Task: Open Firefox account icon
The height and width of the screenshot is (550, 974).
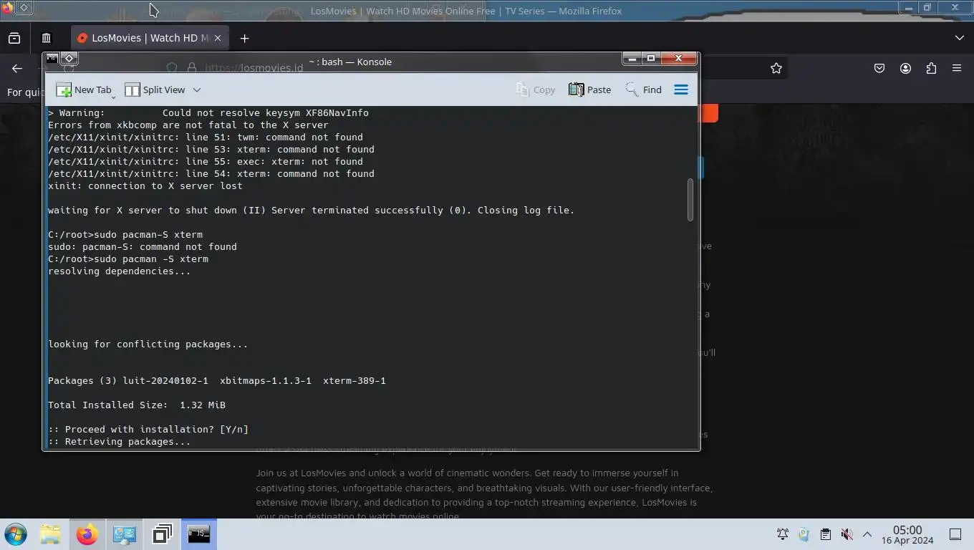Action: point(905,68)
